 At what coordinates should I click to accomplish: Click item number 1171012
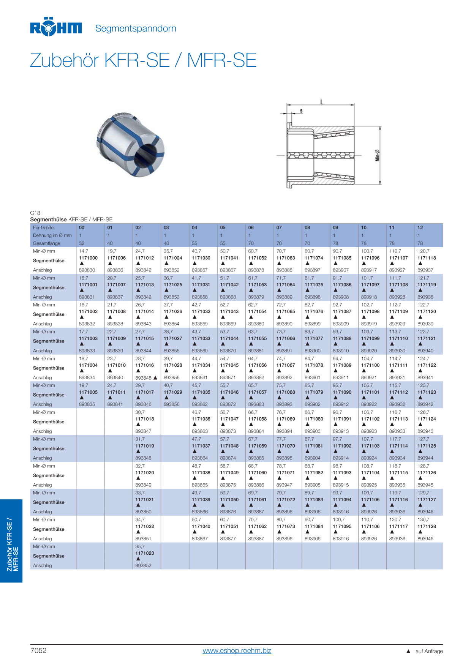click(x=145, y=258)
